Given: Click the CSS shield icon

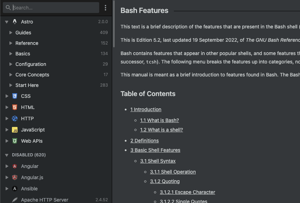Looking at the screenshot, I should [15, 96].
